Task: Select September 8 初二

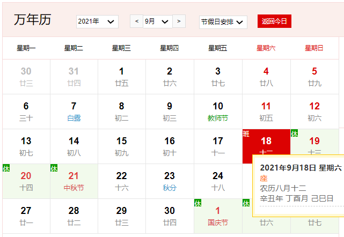Action: 122,112
